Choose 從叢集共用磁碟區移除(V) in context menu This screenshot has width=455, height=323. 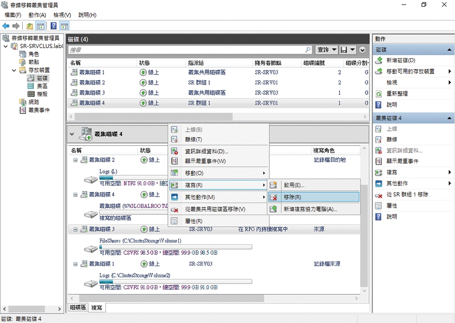[x=219, y=209]
